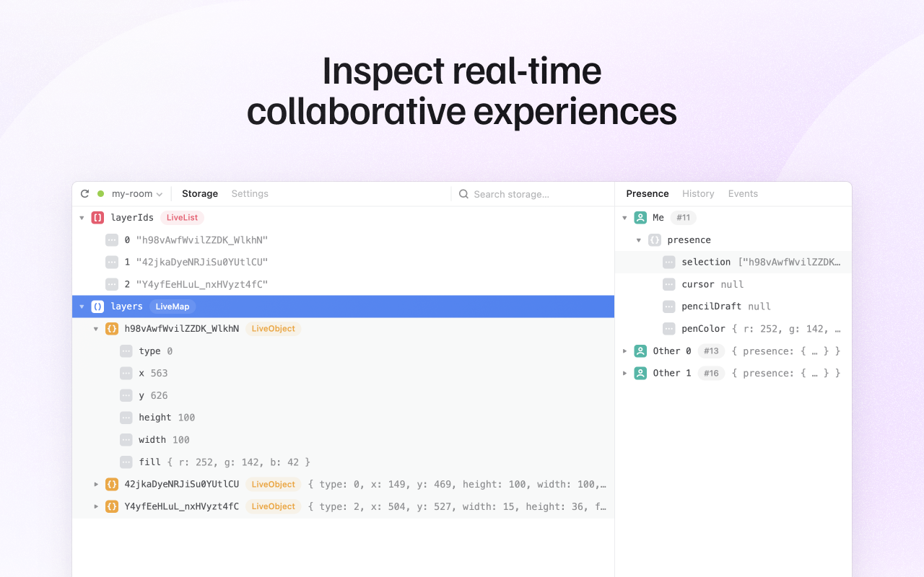924x577 pixels.
Task: Click the room refresh icon
Action: 85,193
